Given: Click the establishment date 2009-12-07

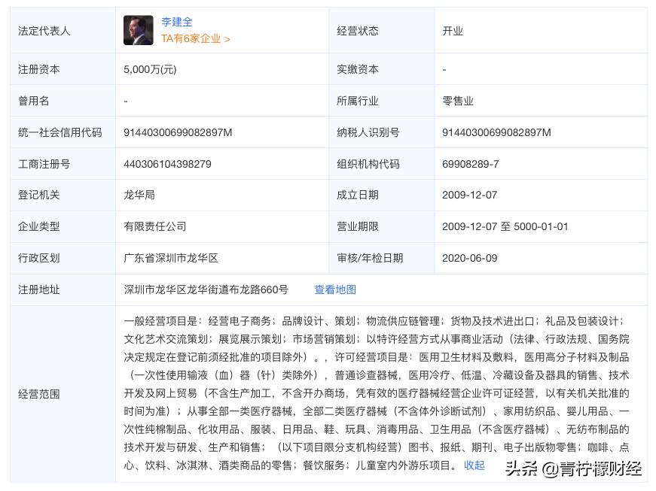Looking at the screenshot, I should point(471,195).
